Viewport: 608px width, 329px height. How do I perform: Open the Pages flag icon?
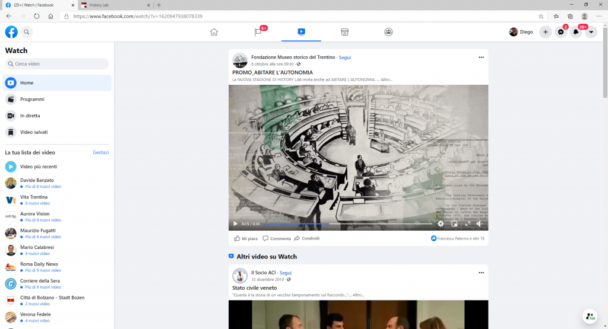pos(258,32)
